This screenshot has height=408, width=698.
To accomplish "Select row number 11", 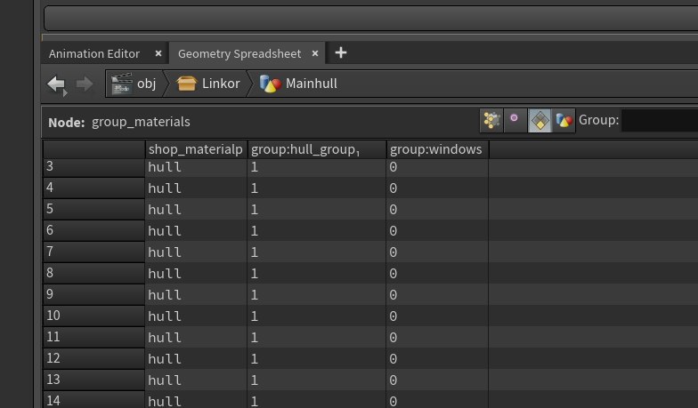I will 94,338.
